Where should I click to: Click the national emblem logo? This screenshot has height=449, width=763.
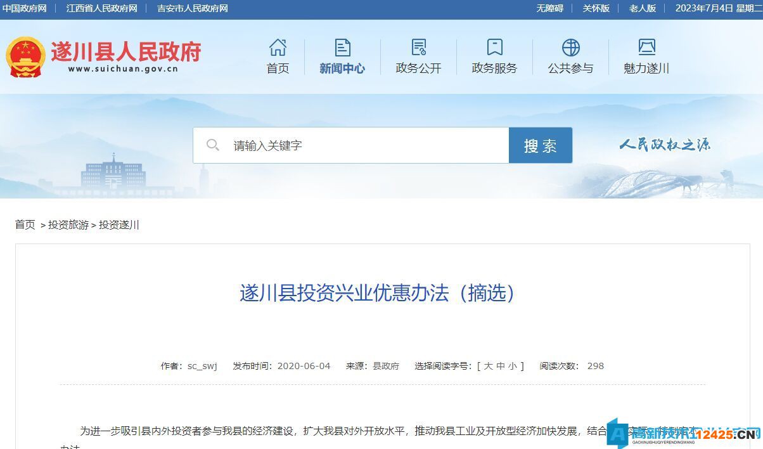tap(26, 57)
